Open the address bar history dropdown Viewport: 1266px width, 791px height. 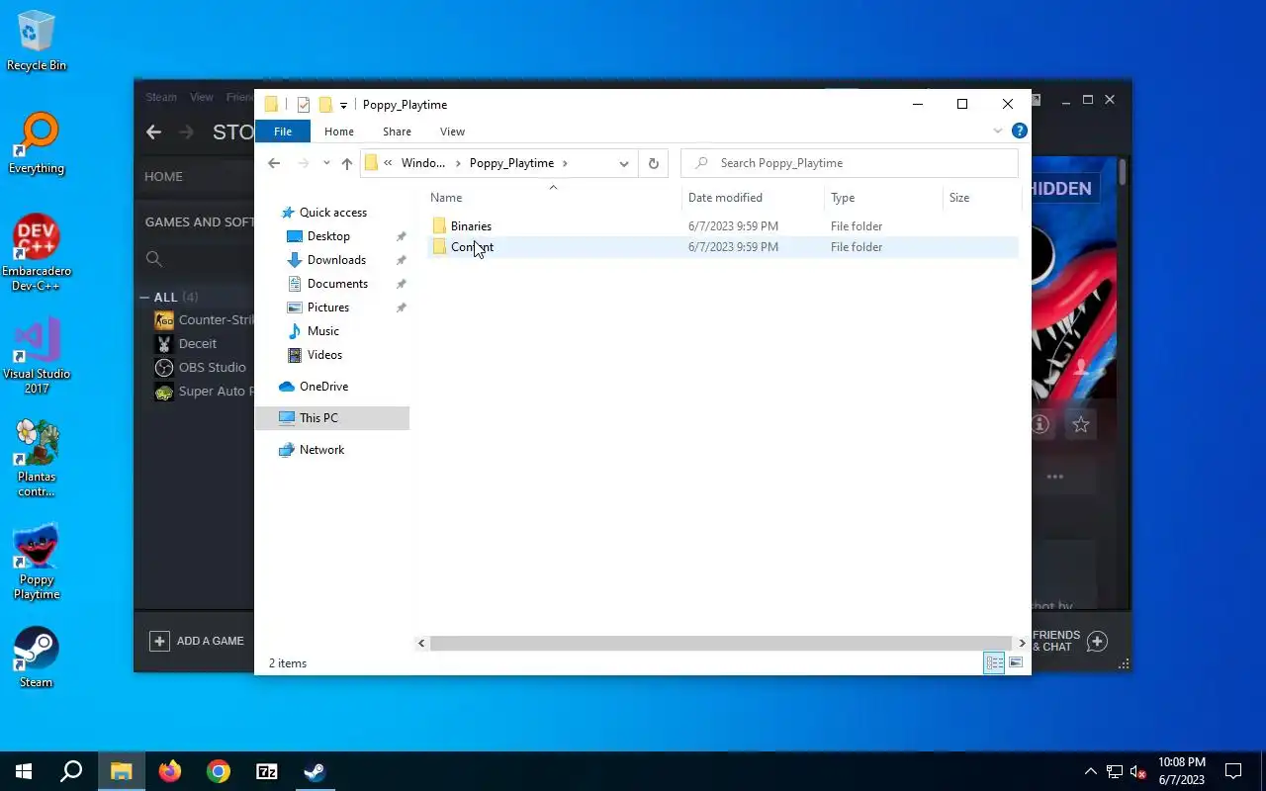(624, 163)
